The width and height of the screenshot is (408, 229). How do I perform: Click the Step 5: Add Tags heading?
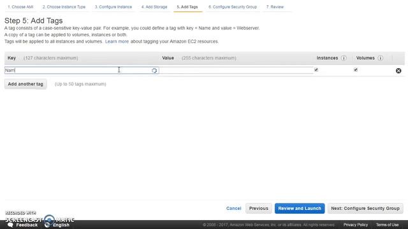coord(34,21)
